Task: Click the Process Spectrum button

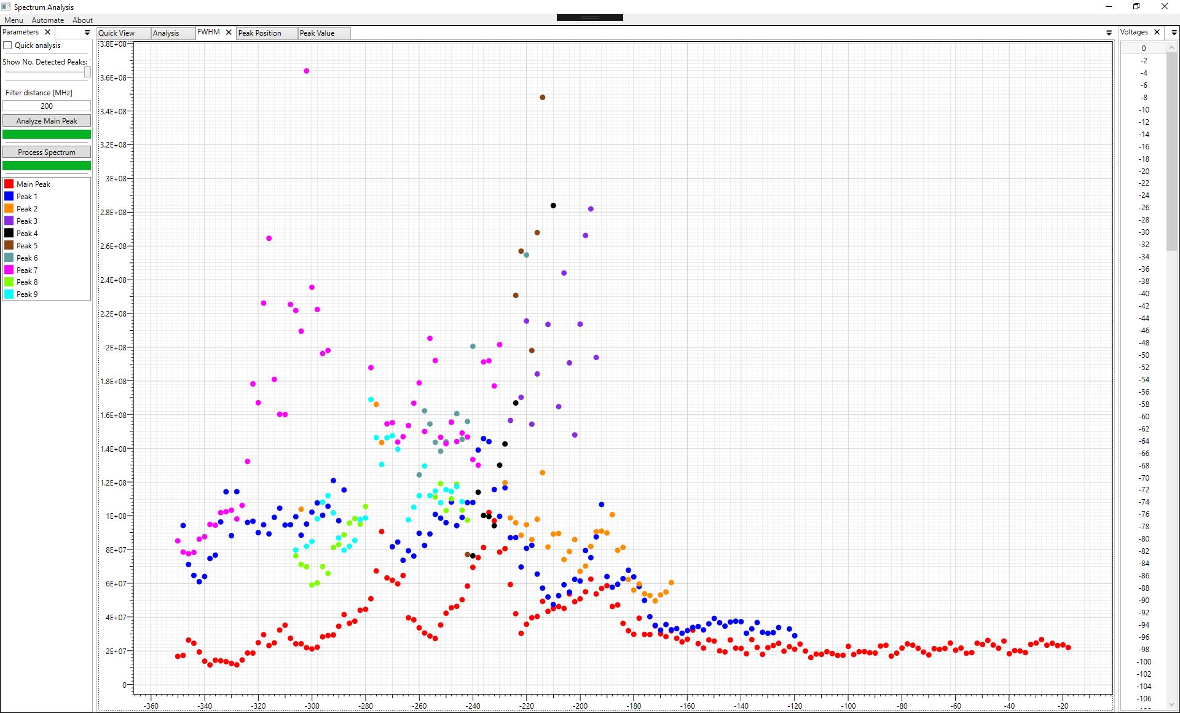Action: (47, 152)
